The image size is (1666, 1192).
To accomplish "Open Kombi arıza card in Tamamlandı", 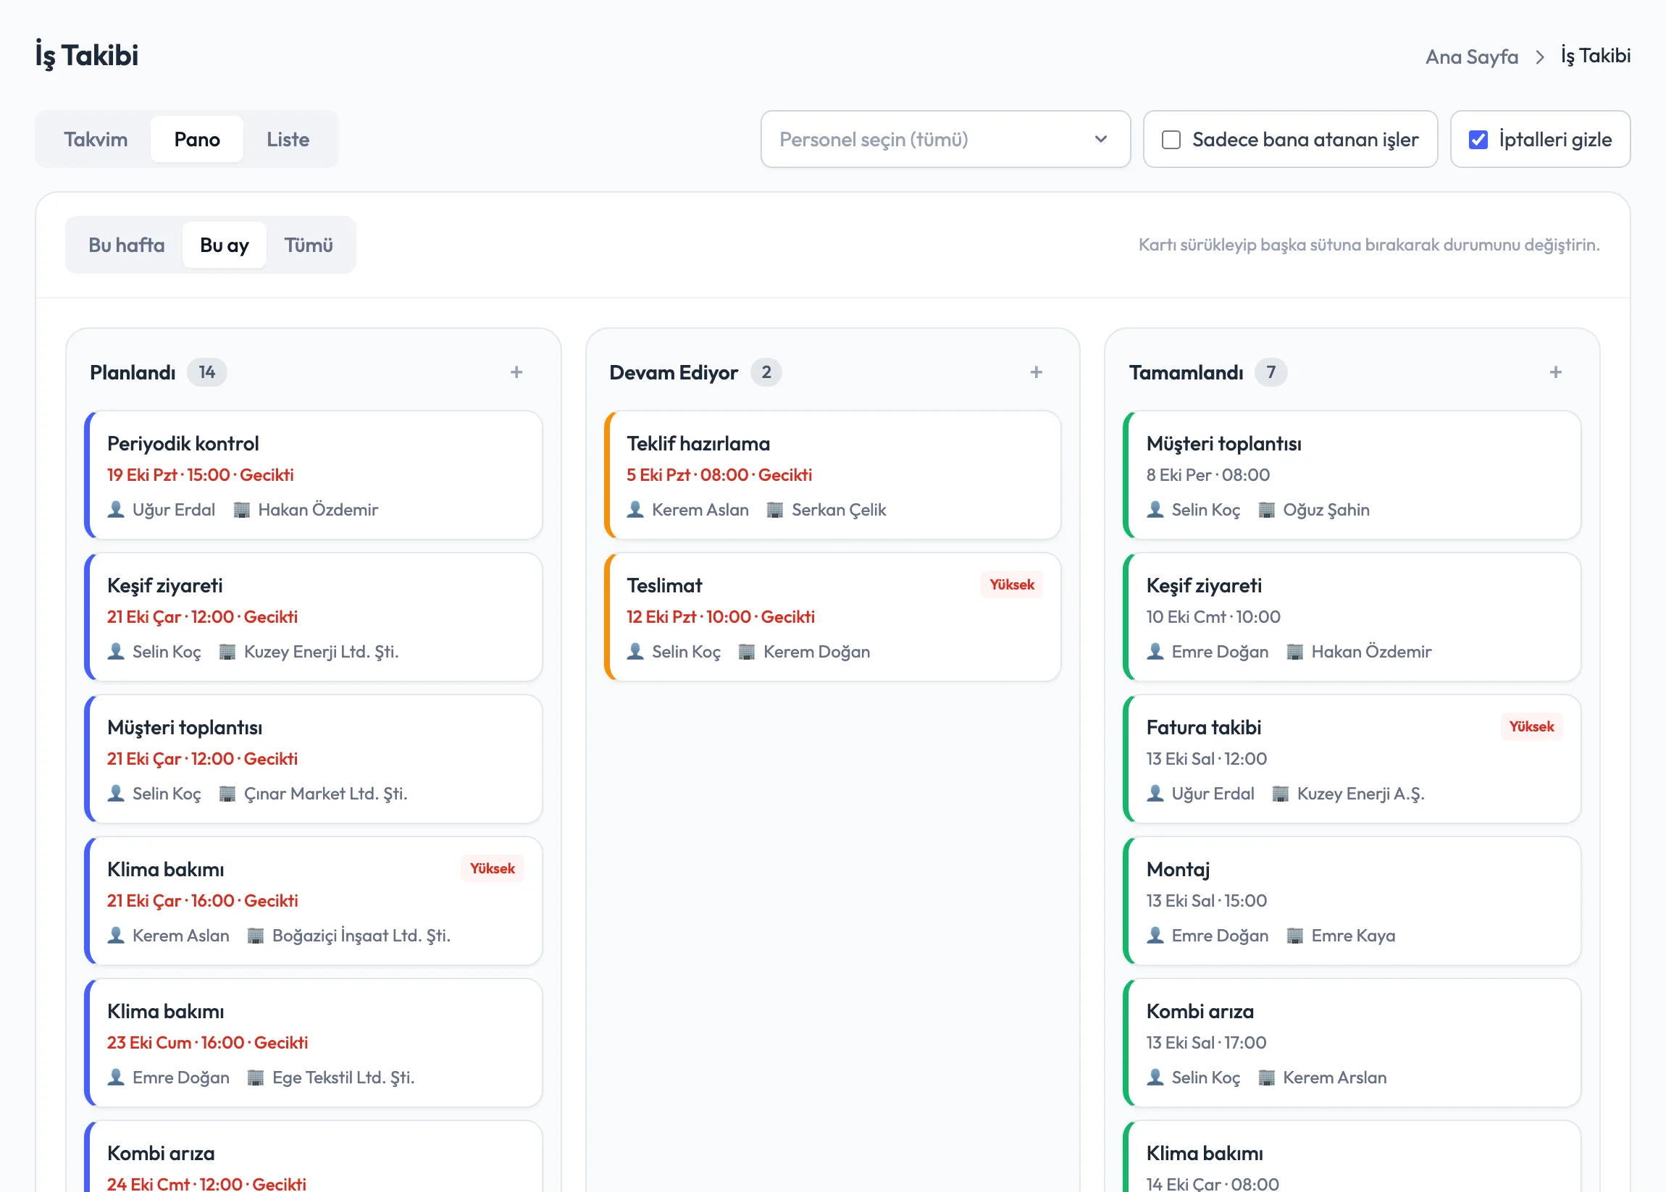I will pyautogui.click(x=1352, y=1043).
